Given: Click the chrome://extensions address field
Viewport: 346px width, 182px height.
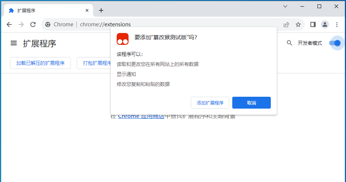Looking at the screenshot, I should 172,24.
